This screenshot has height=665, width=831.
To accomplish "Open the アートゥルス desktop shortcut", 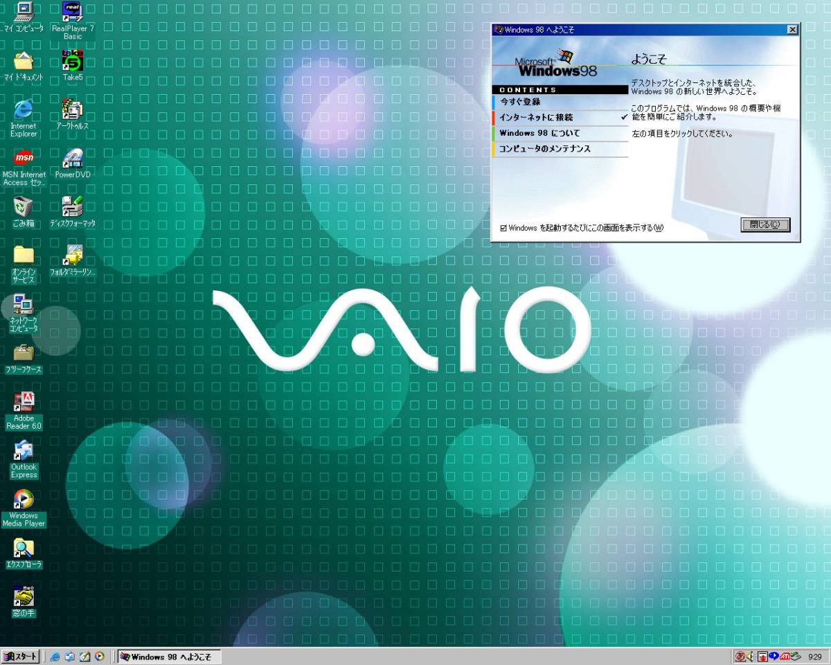I will point(73,115).
